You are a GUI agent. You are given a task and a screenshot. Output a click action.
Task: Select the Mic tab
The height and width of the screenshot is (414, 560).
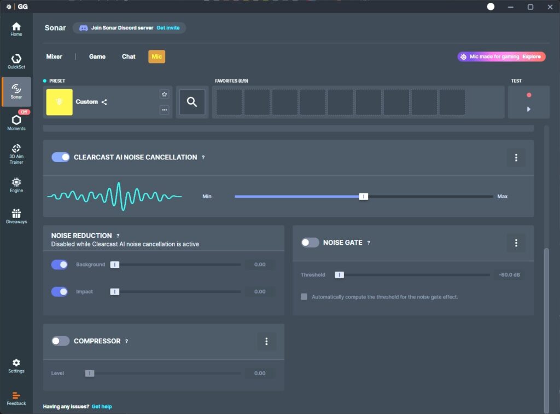pyautogui.click(x=157, y=56)
